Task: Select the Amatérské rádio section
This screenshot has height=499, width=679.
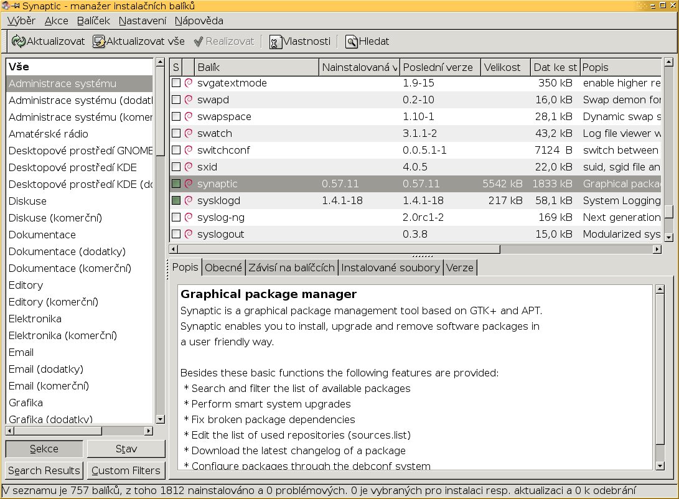Action: point(80,134)
